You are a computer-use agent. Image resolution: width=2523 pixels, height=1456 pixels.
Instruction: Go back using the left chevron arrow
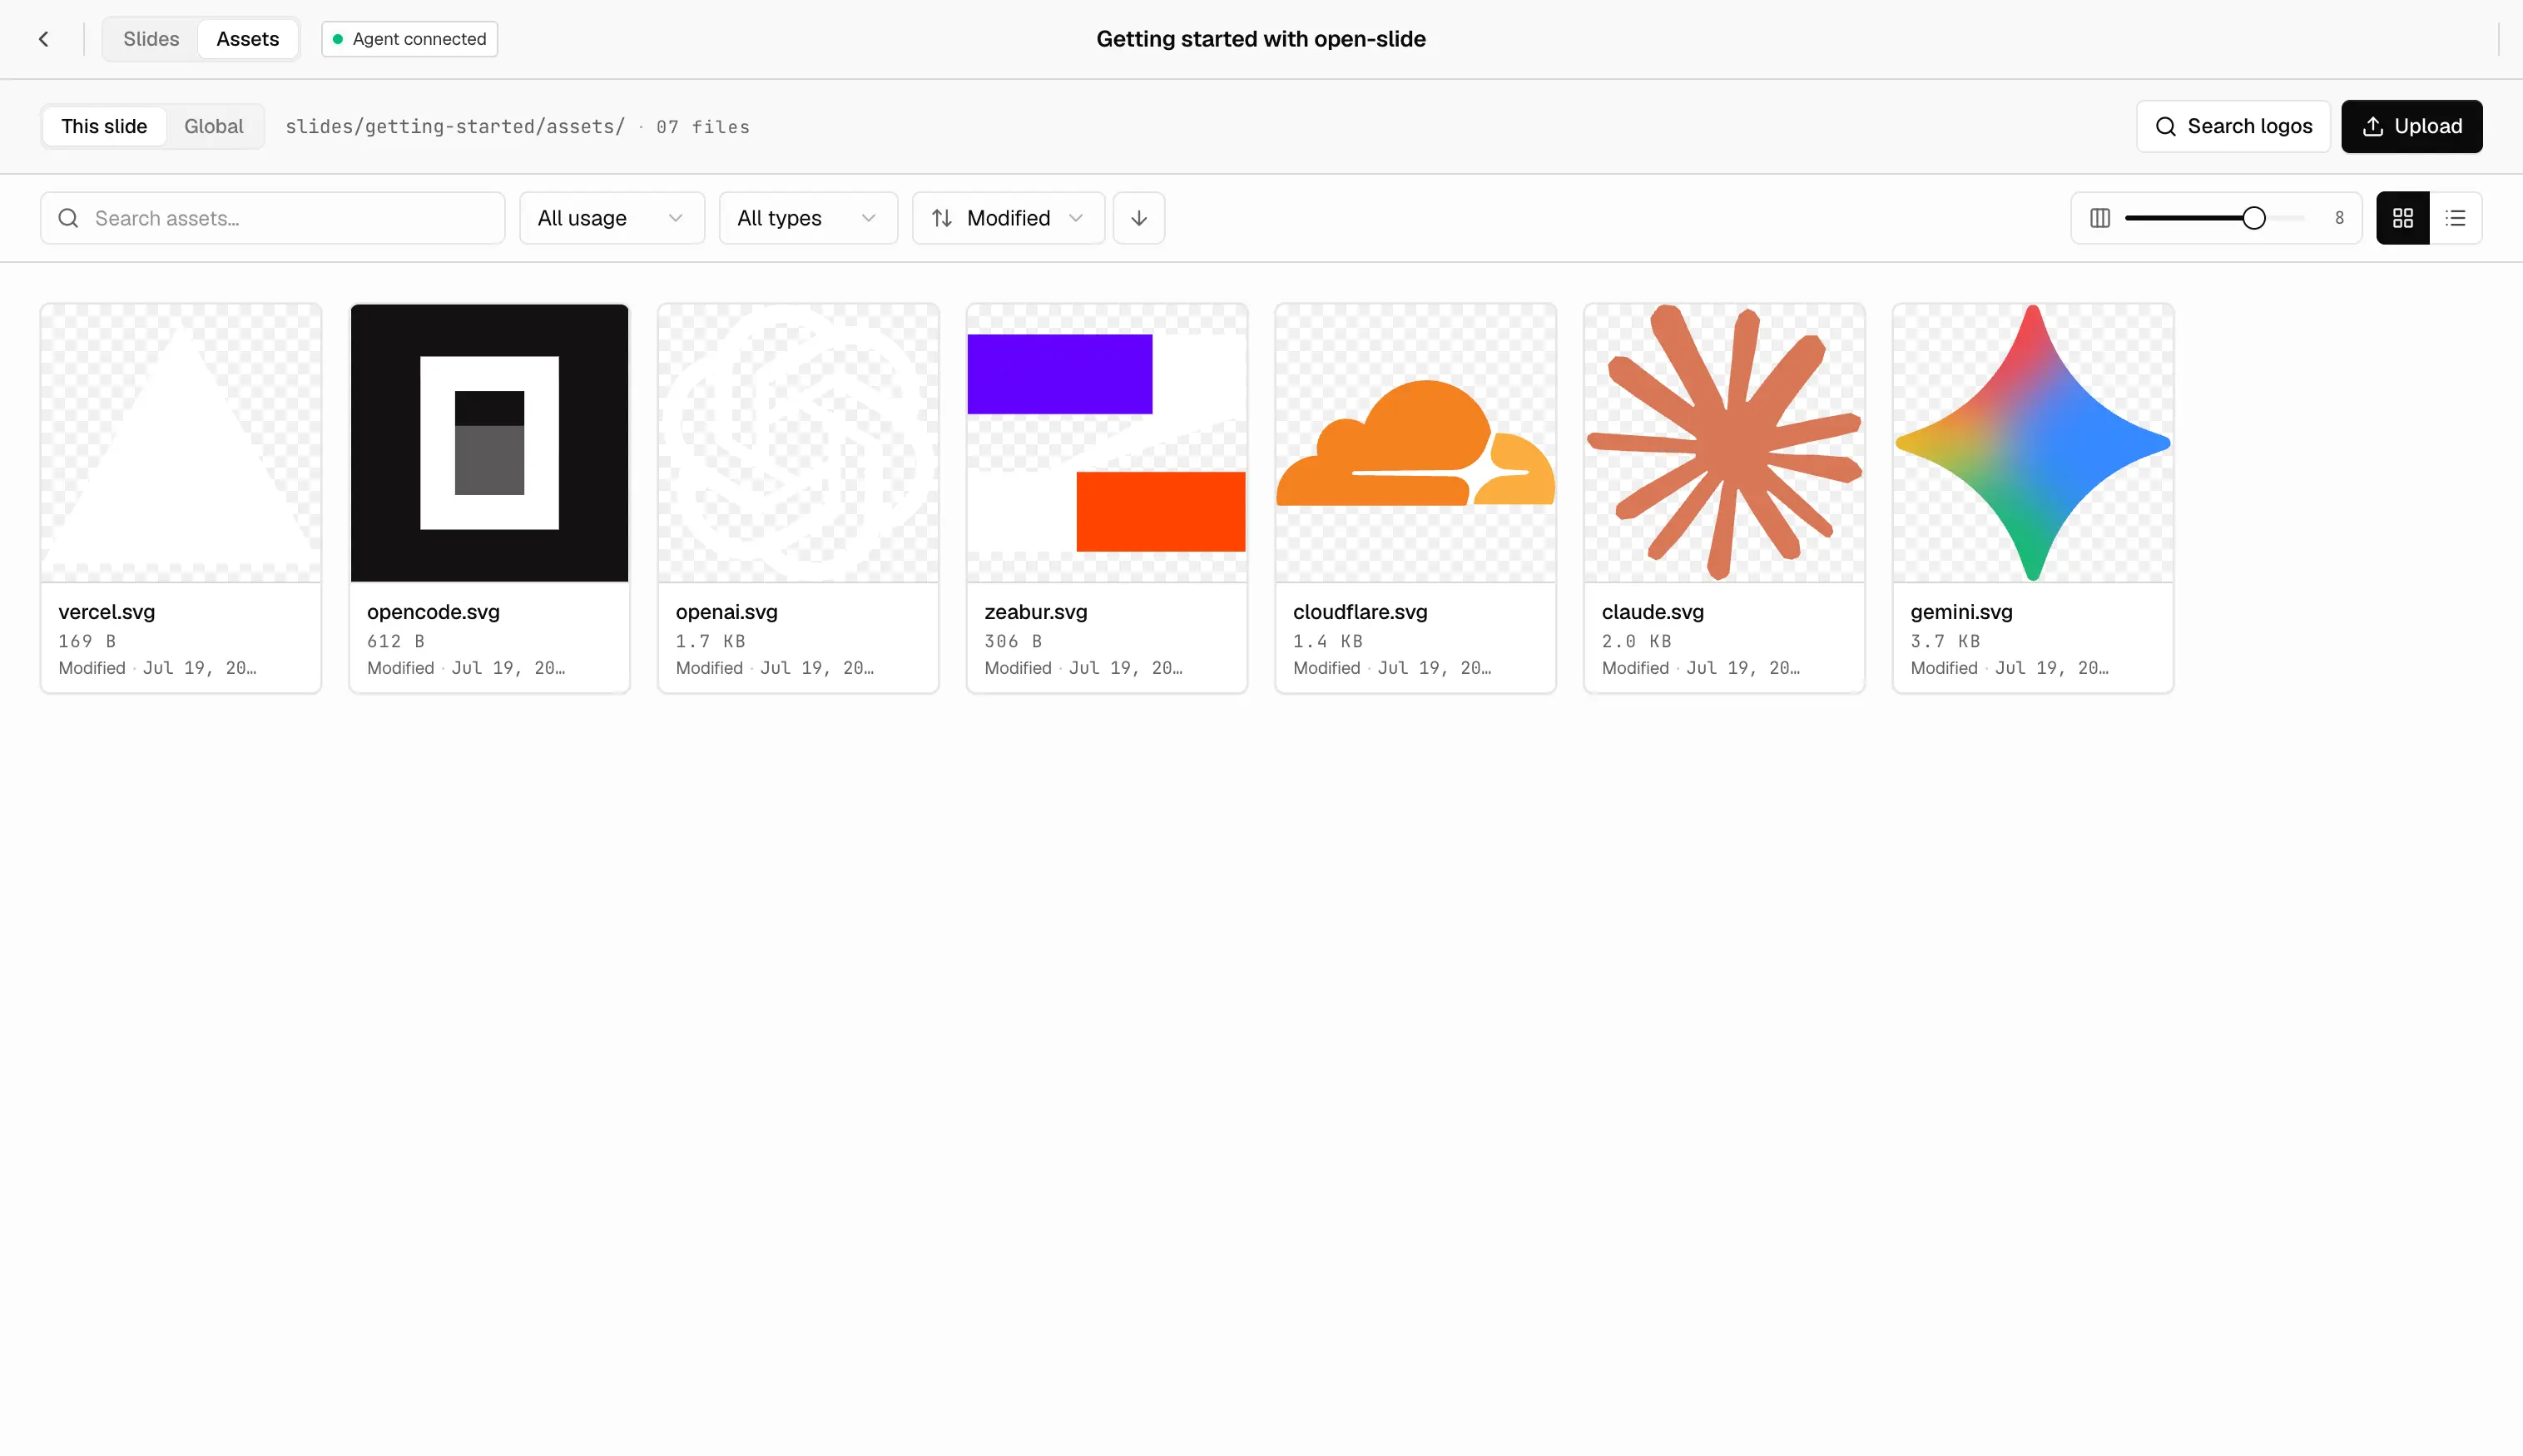pyautogui.click(x=43, y=39)
